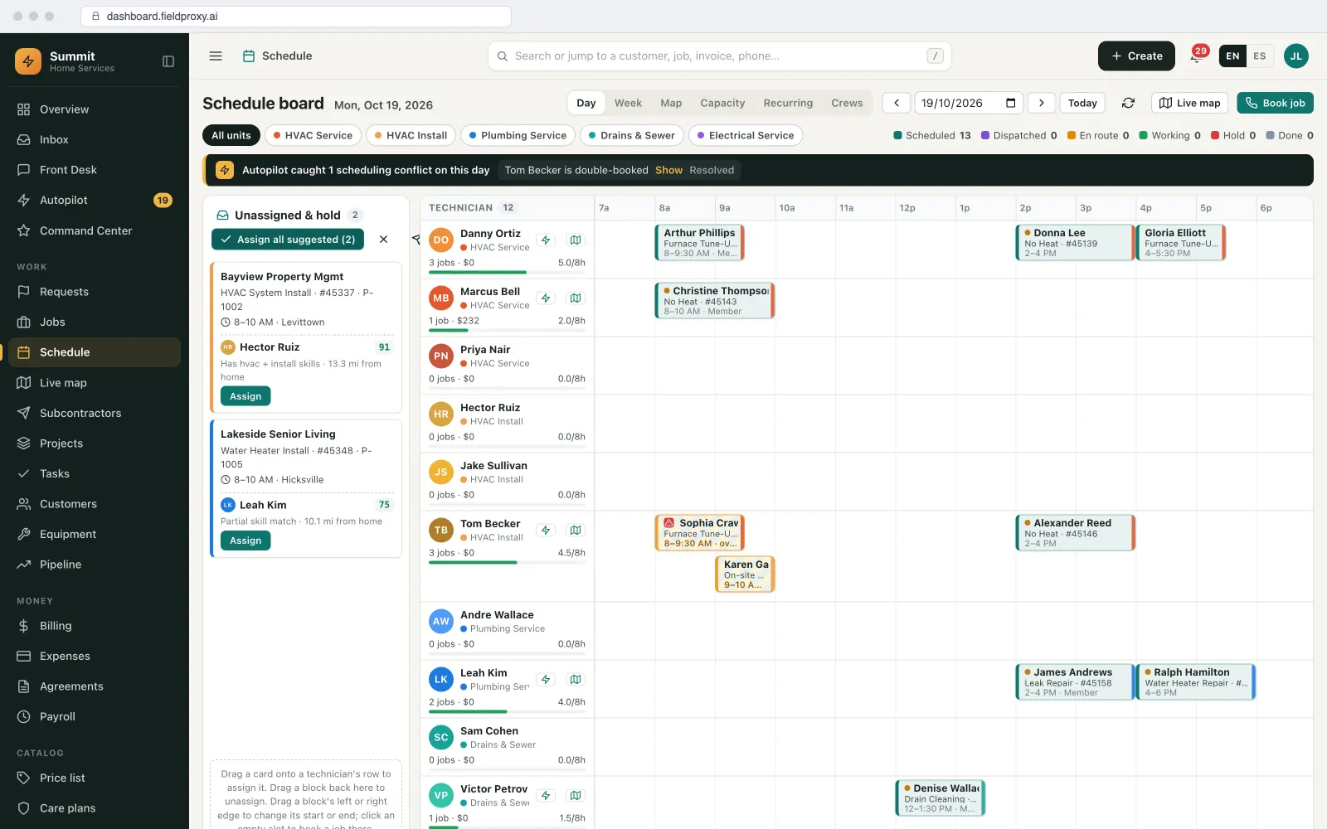The width and height of the screenshot is (1327, 829).
Task: Open Ralph Hamilton Water Heater Repair block
Action: [1195, 682]
